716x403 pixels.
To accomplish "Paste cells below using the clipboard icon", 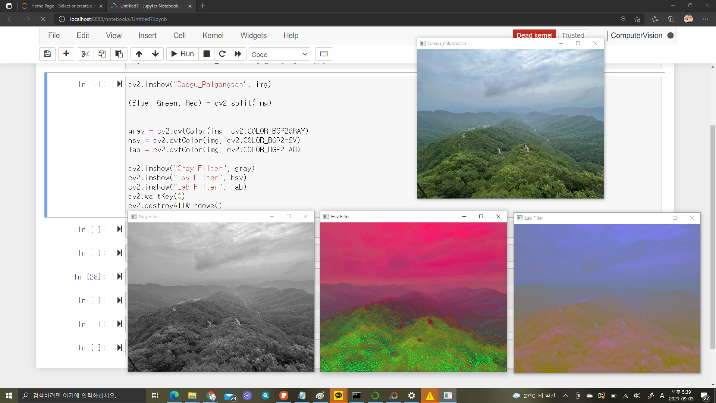I will tap(119, 54).
